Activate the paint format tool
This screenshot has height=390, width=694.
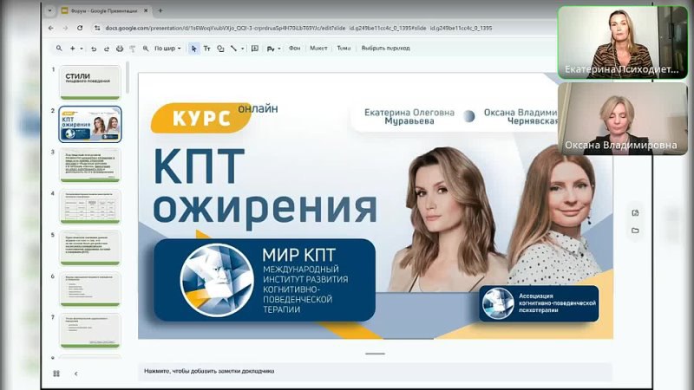click(x=133, y=49)
